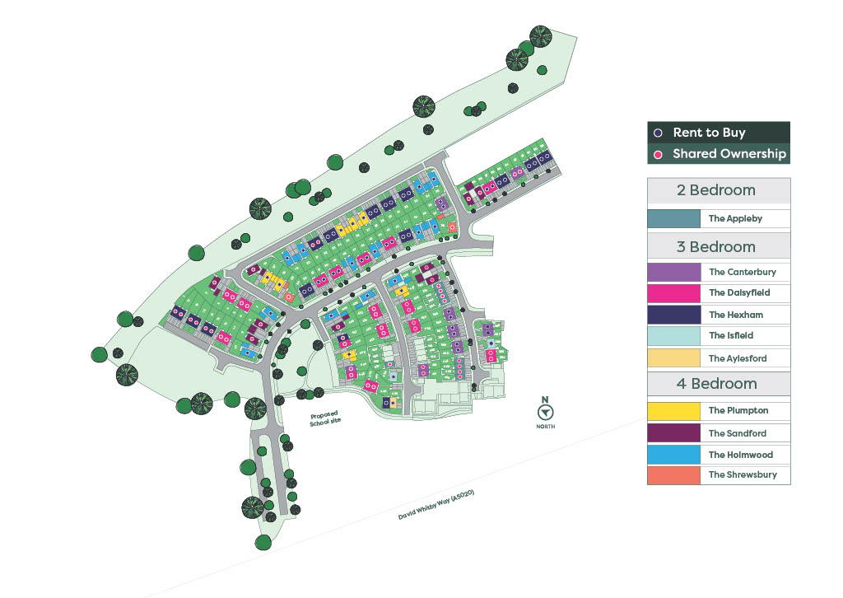Click the Rent to Buy circle marker

tap(658, 133)
